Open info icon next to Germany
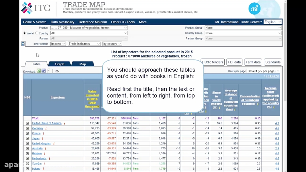This screenshot has width=306, height=172. point(46,128)
